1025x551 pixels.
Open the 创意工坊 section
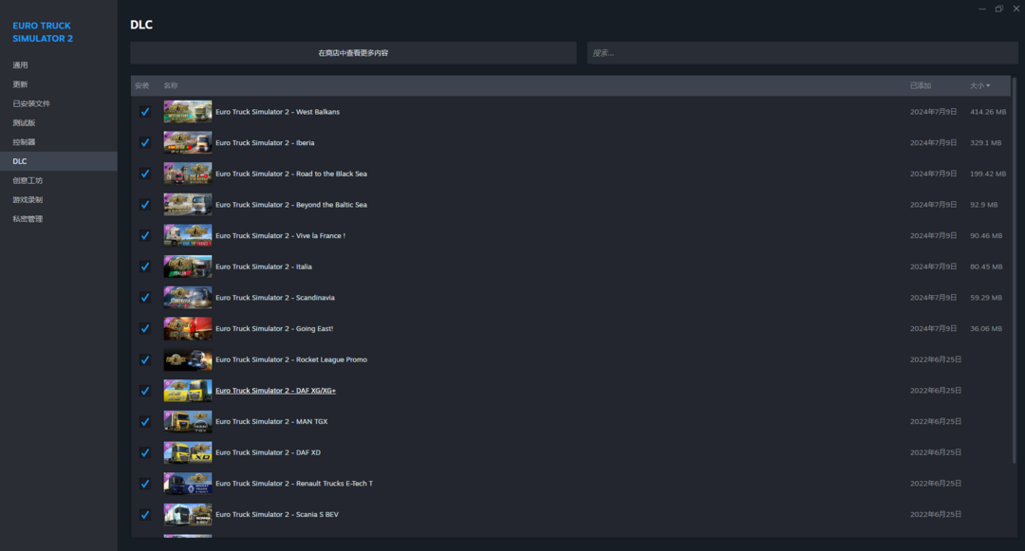tap(28, 180)
